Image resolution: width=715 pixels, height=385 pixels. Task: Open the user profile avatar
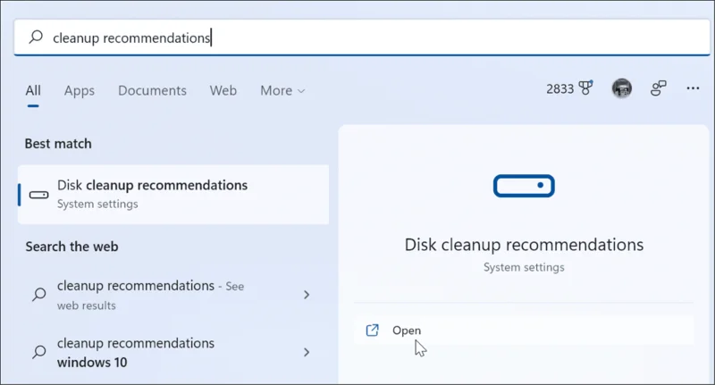click(x=621, y=88)
